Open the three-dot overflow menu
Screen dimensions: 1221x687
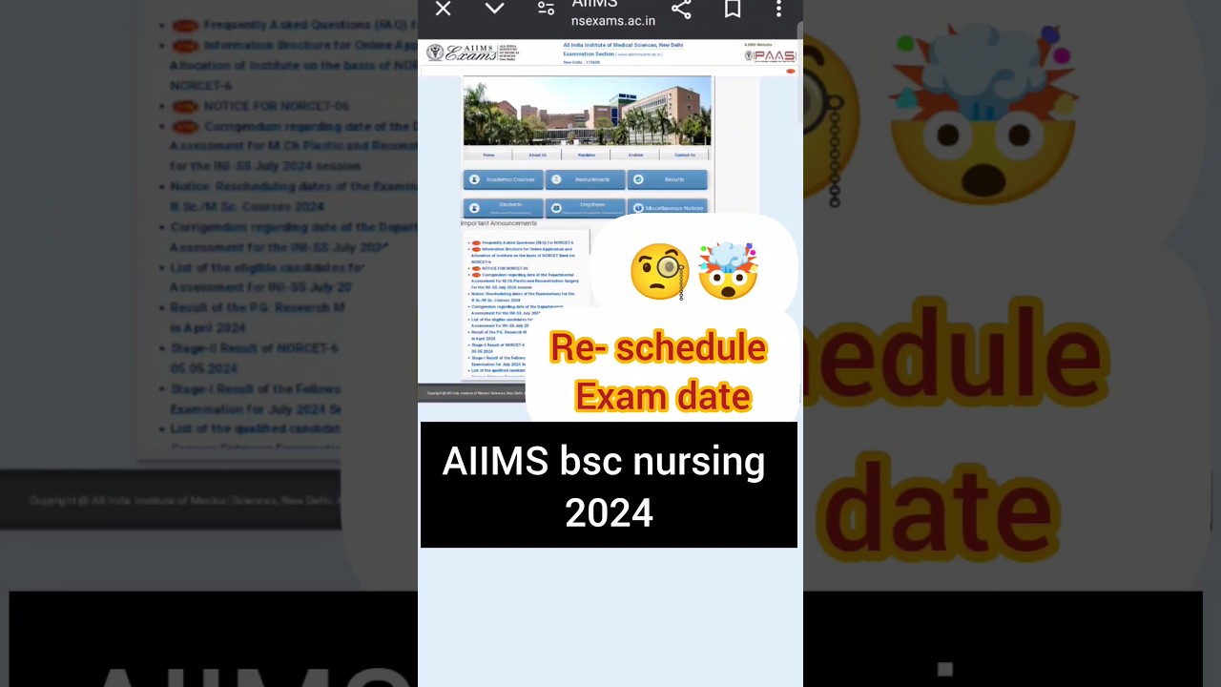click(x=778, y=9)
